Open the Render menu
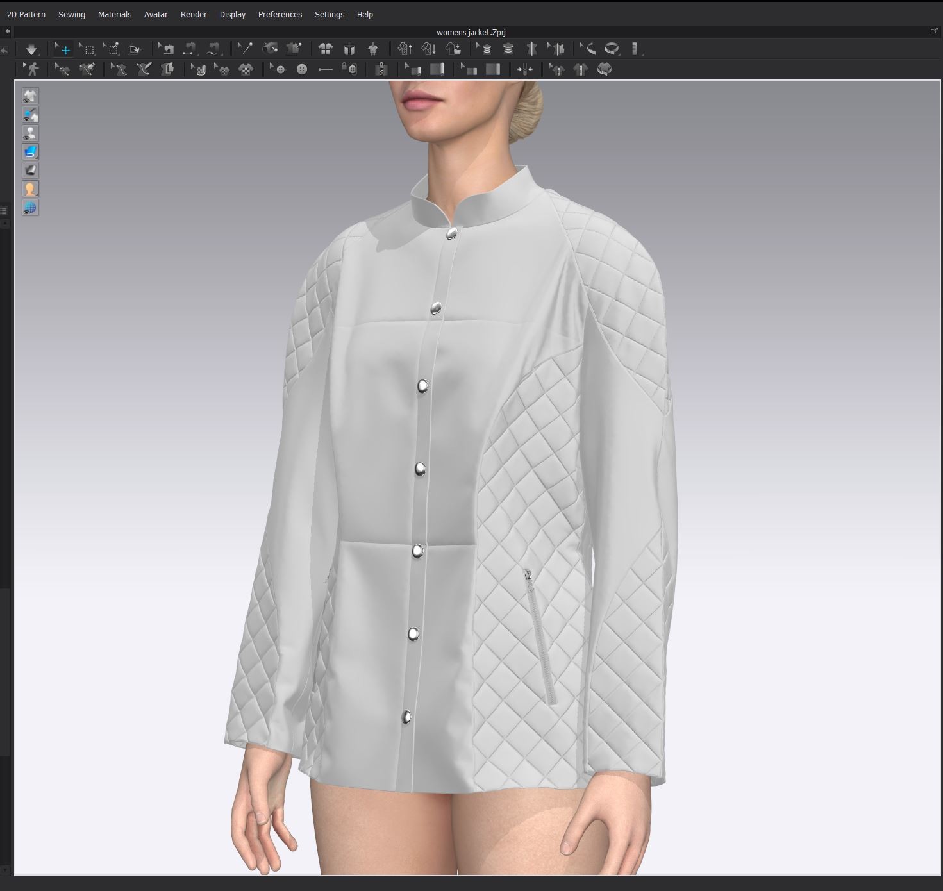 (194, 14)
